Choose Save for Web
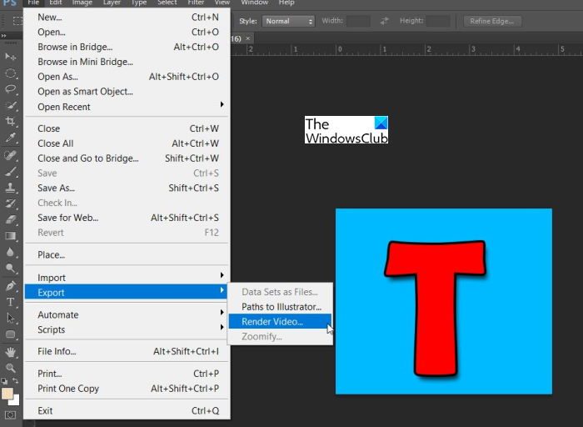This screenshot has width=583, height=427. point(127,218)
